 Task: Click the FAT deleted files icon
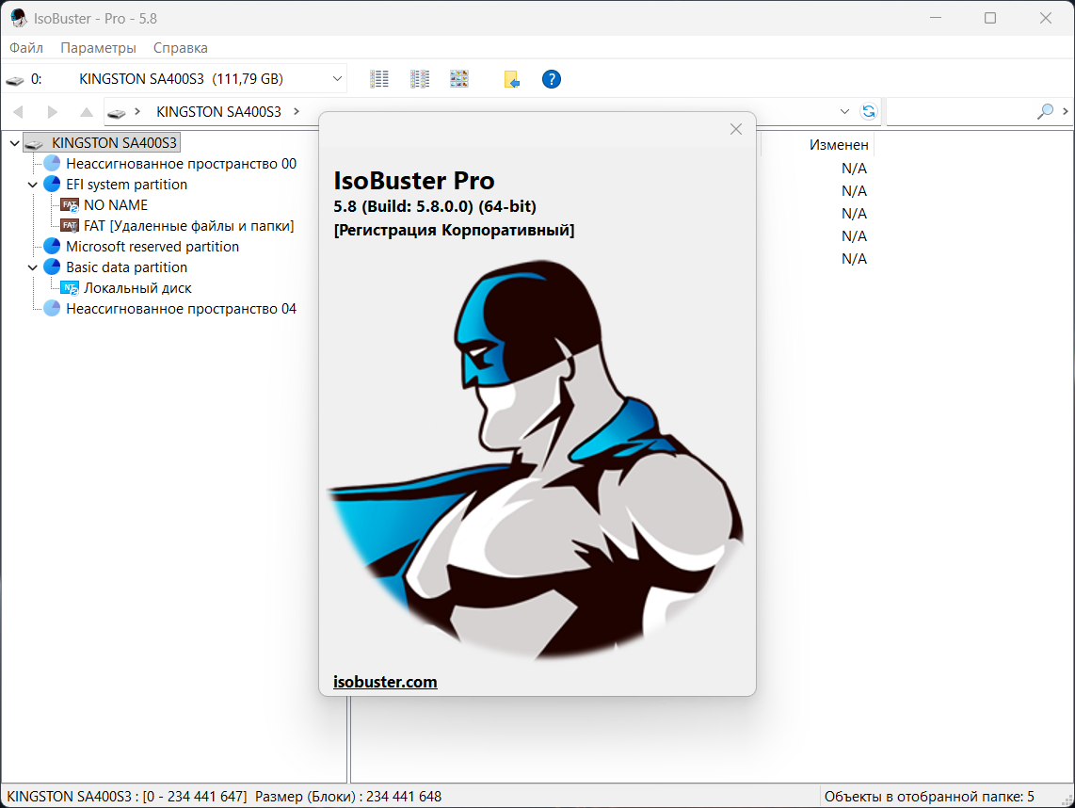[70, 226]
